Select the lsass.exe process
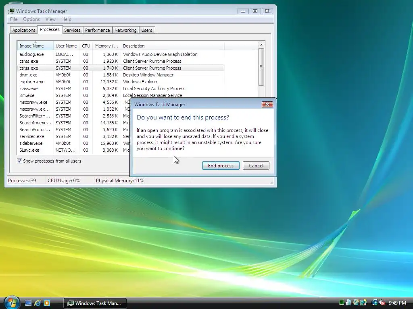Screen dimensions: 413x309 (x=121, y=89)
